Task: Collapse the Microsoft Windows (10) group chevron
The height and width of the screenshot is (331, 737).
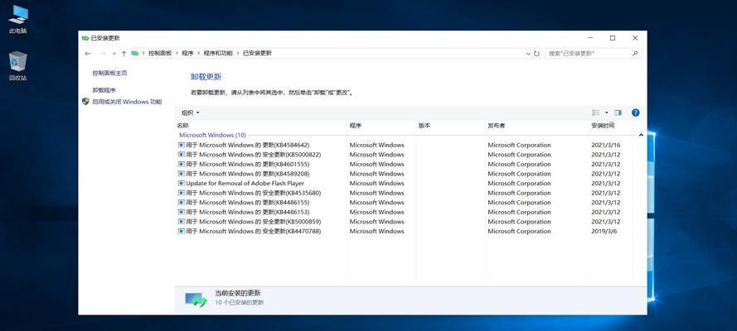Action: (641, 135)
